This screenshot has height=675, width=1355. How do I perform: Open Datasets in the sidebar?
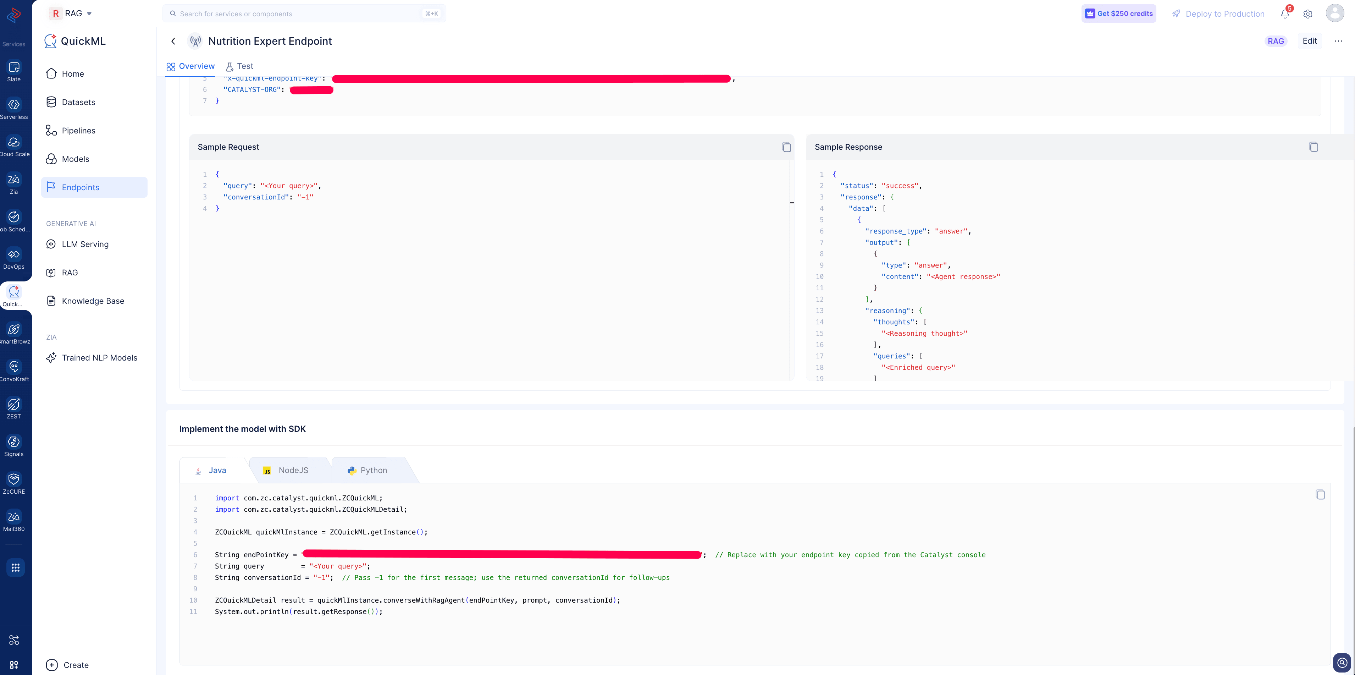point(94,102)
